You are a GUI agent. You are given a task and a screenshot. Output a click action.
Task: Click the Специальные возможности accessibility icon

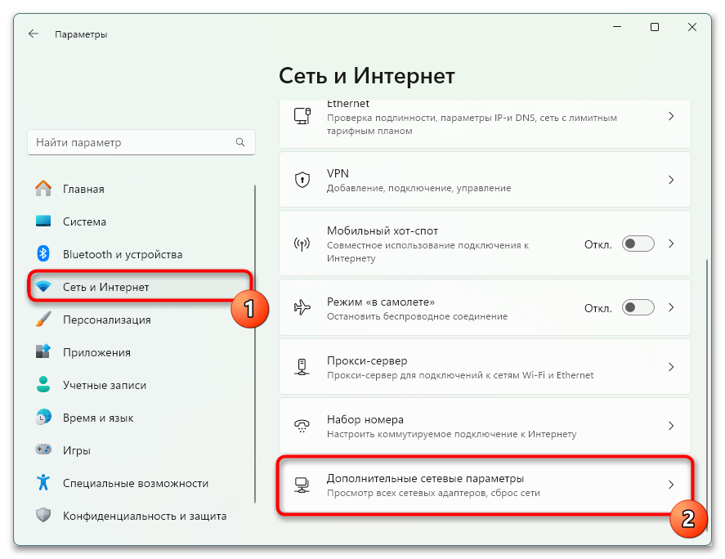coord(43,482)
